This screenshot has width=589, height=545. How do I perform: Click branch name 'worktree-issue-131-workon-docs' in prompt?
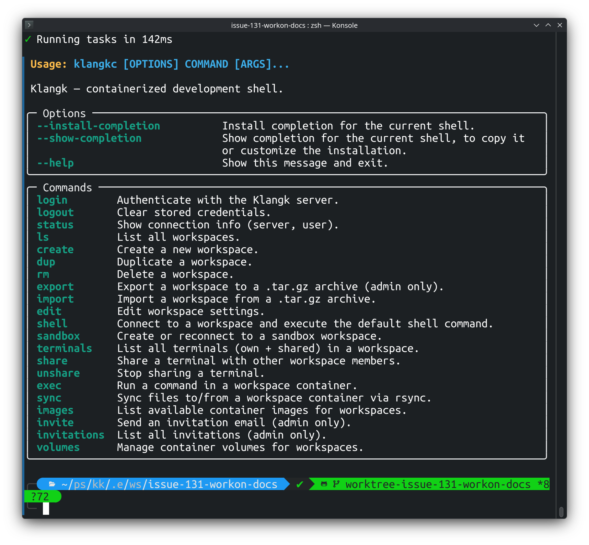(438, 484)
